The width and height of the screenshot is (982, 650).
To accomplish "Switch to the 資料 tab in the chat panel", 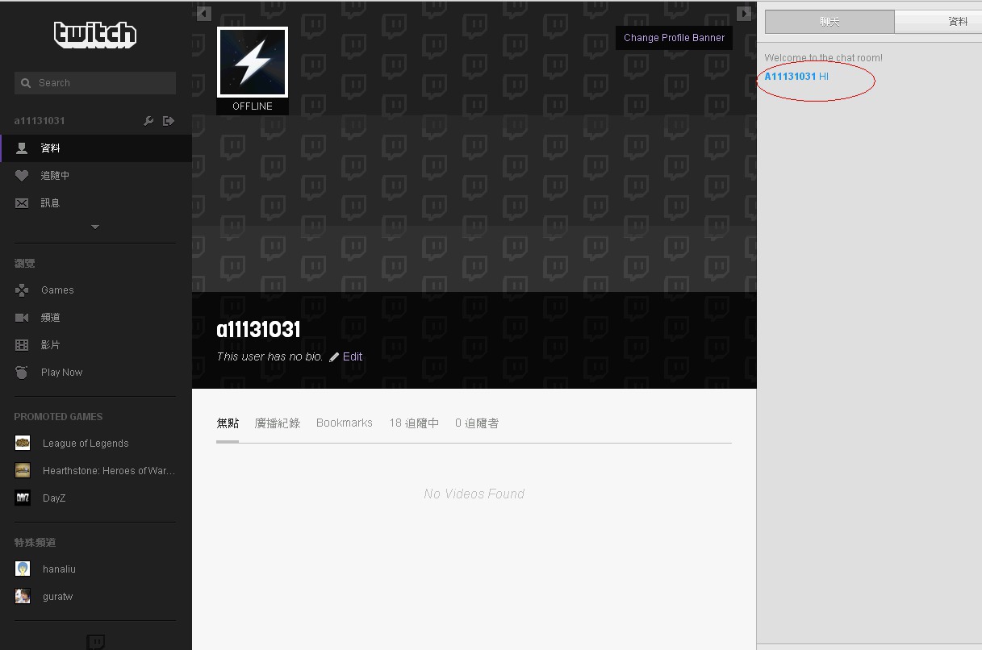I will [938, 22].
